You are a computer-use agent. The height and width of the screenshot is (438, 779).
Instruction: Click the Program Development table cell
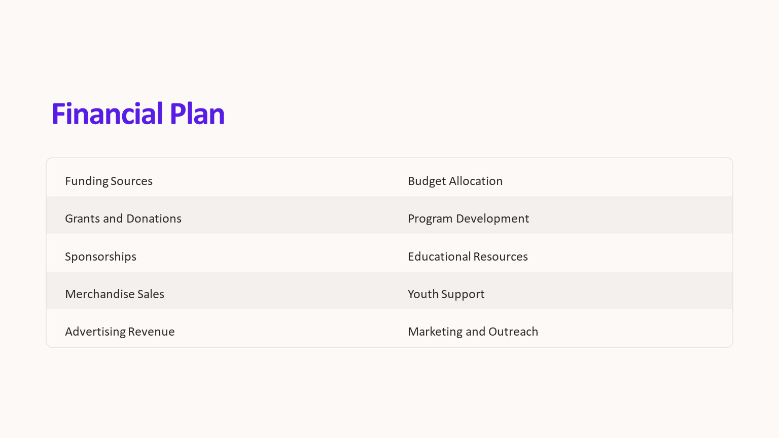(x=468, y=218)
